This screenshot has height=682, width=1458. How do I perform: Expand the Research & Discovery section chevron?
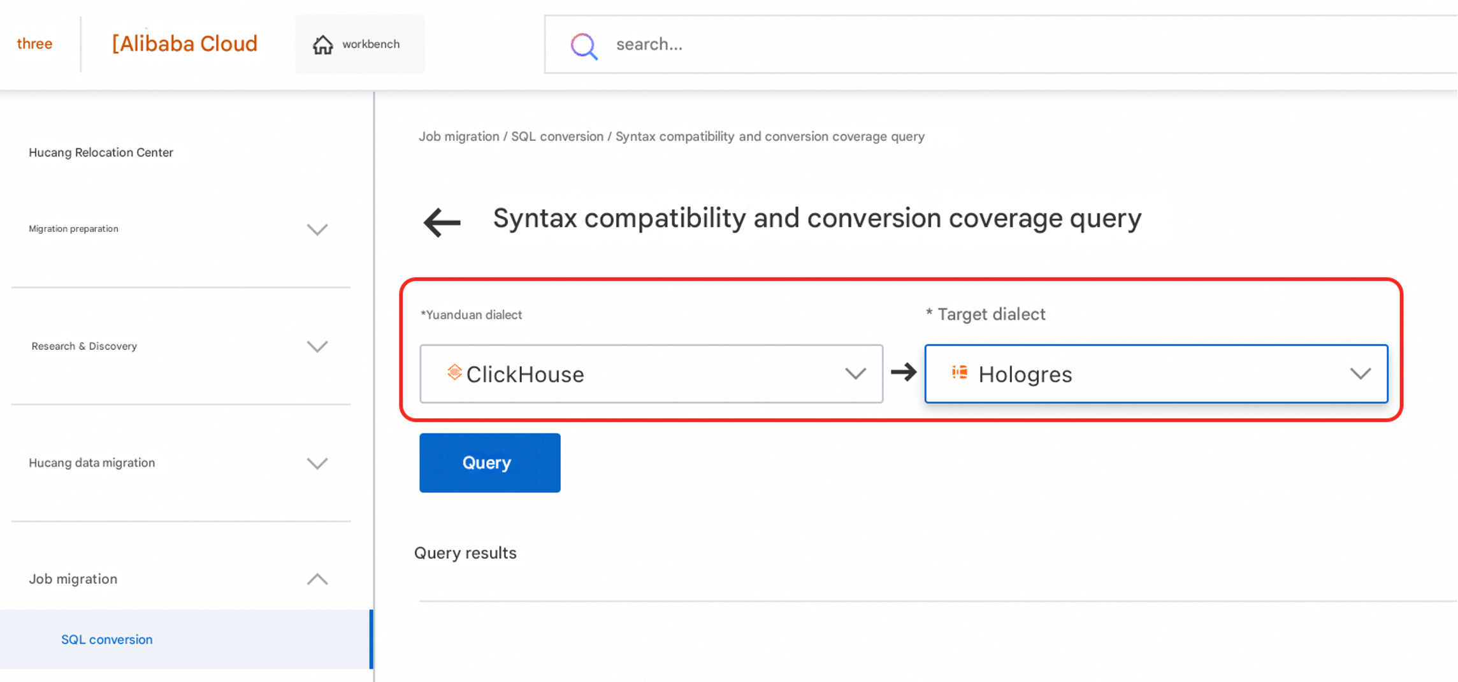[317, 346]
